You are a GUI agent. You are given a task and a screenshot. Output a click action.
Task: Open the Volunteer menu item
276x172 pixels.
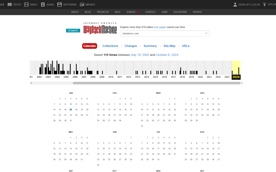[180, 12]
